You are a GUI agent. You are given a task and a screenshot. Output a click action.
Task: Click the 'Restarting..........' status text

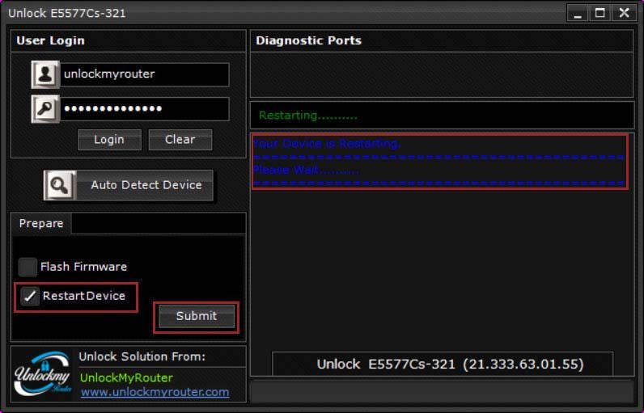[x=308, y=116]
